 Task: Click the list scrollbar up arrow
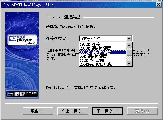(129, 45)
